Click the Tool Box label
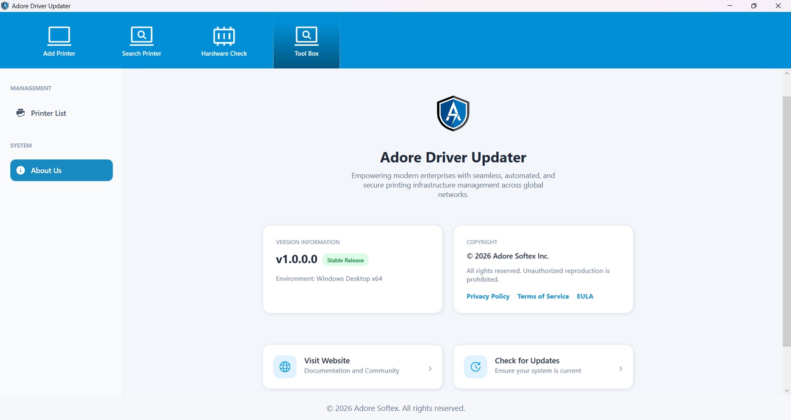The width and height of the screenshot is (791, 420). [307, 54]
